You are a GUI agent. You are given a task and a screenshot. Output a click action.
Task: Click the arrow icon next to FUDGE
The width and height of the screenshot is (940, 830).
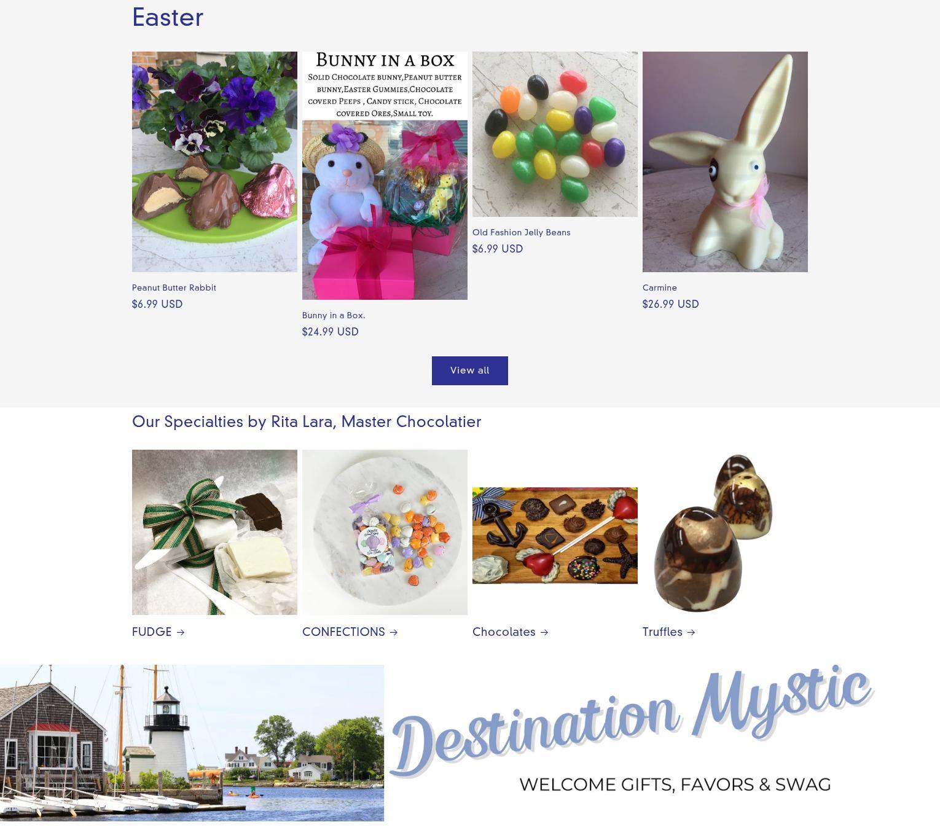(x=181, y=632)
